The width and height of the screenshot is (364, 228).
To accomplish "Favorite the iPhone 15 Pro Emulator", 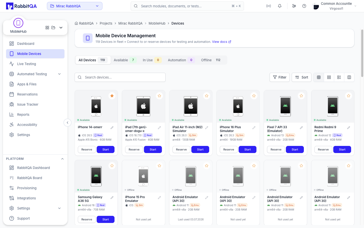I will coord(159,166).
